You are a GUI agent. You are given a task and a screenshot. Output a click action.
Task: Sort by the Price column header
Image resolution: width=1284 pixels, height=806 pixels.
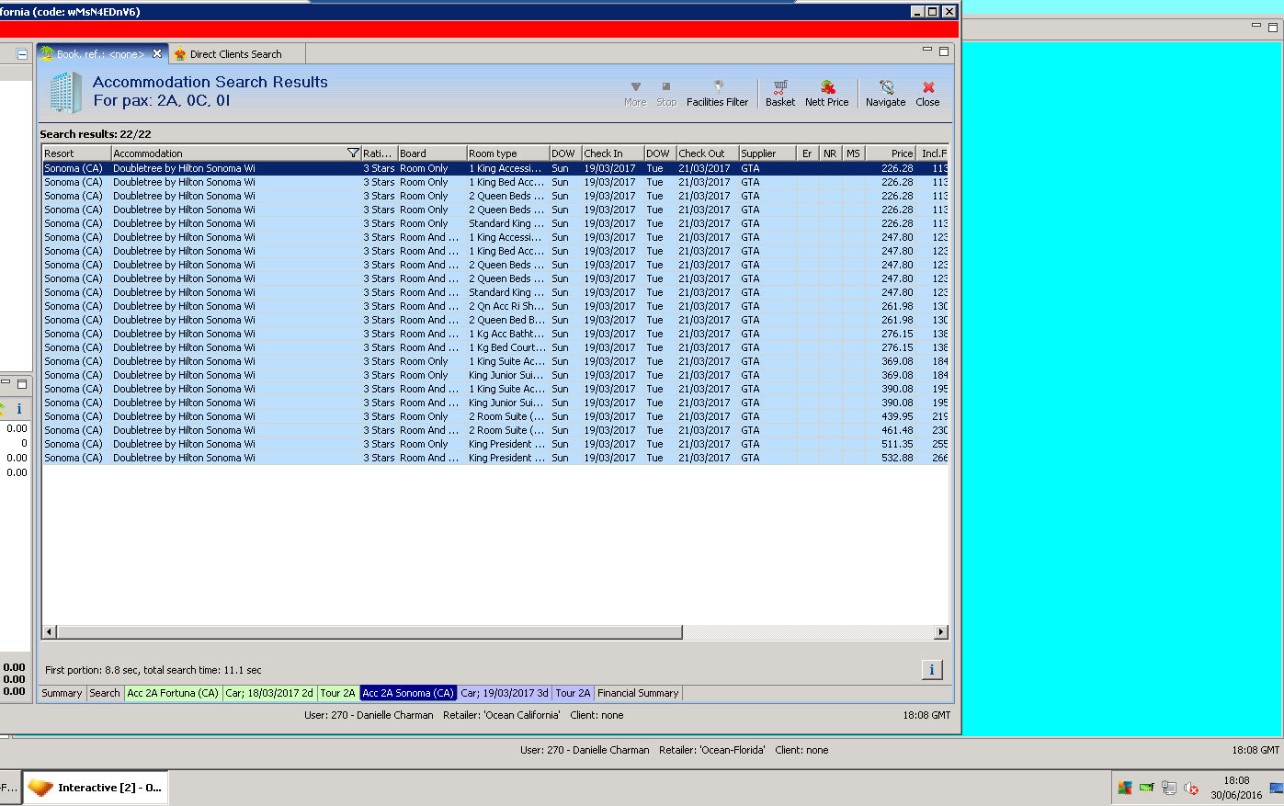coord(891,153)
